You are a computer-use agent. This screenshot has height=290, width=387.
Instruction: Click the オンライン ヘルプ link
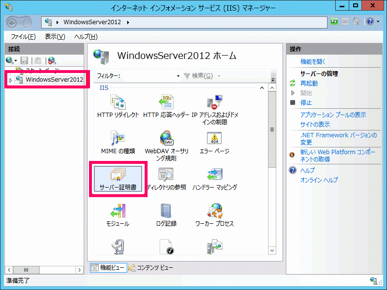coord(319,180)
